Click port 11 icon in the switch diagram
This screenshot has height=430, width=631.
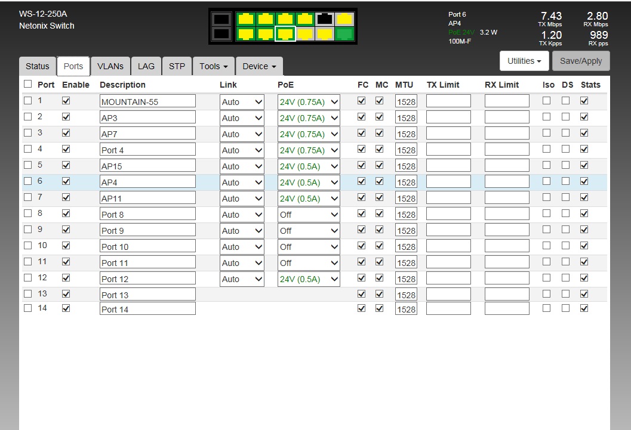[x=344, y=19]
